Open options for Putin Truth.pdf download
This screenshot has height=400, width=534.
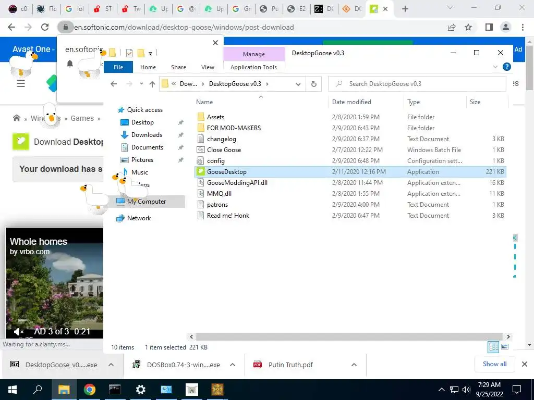[354, 365]
